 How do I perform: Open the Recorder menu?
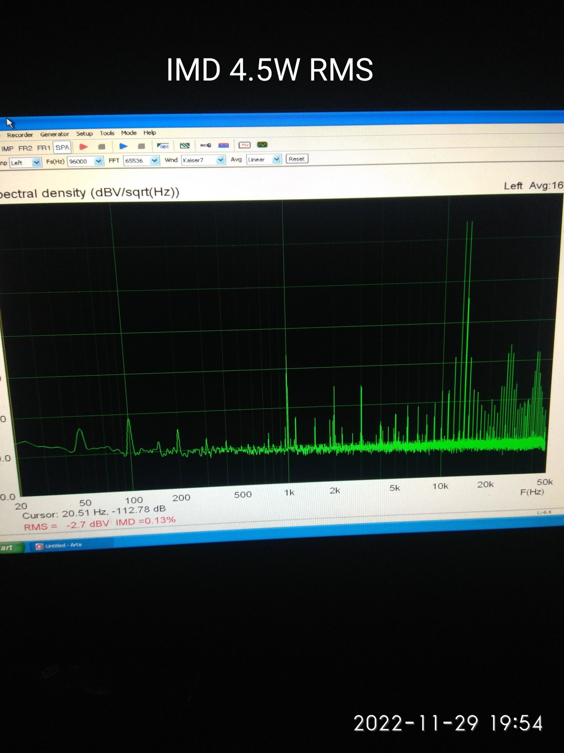20,135
